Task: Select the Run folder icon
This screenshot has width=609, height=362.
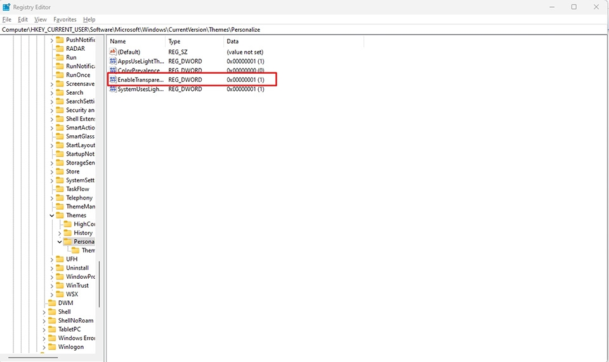Action: 60,57
